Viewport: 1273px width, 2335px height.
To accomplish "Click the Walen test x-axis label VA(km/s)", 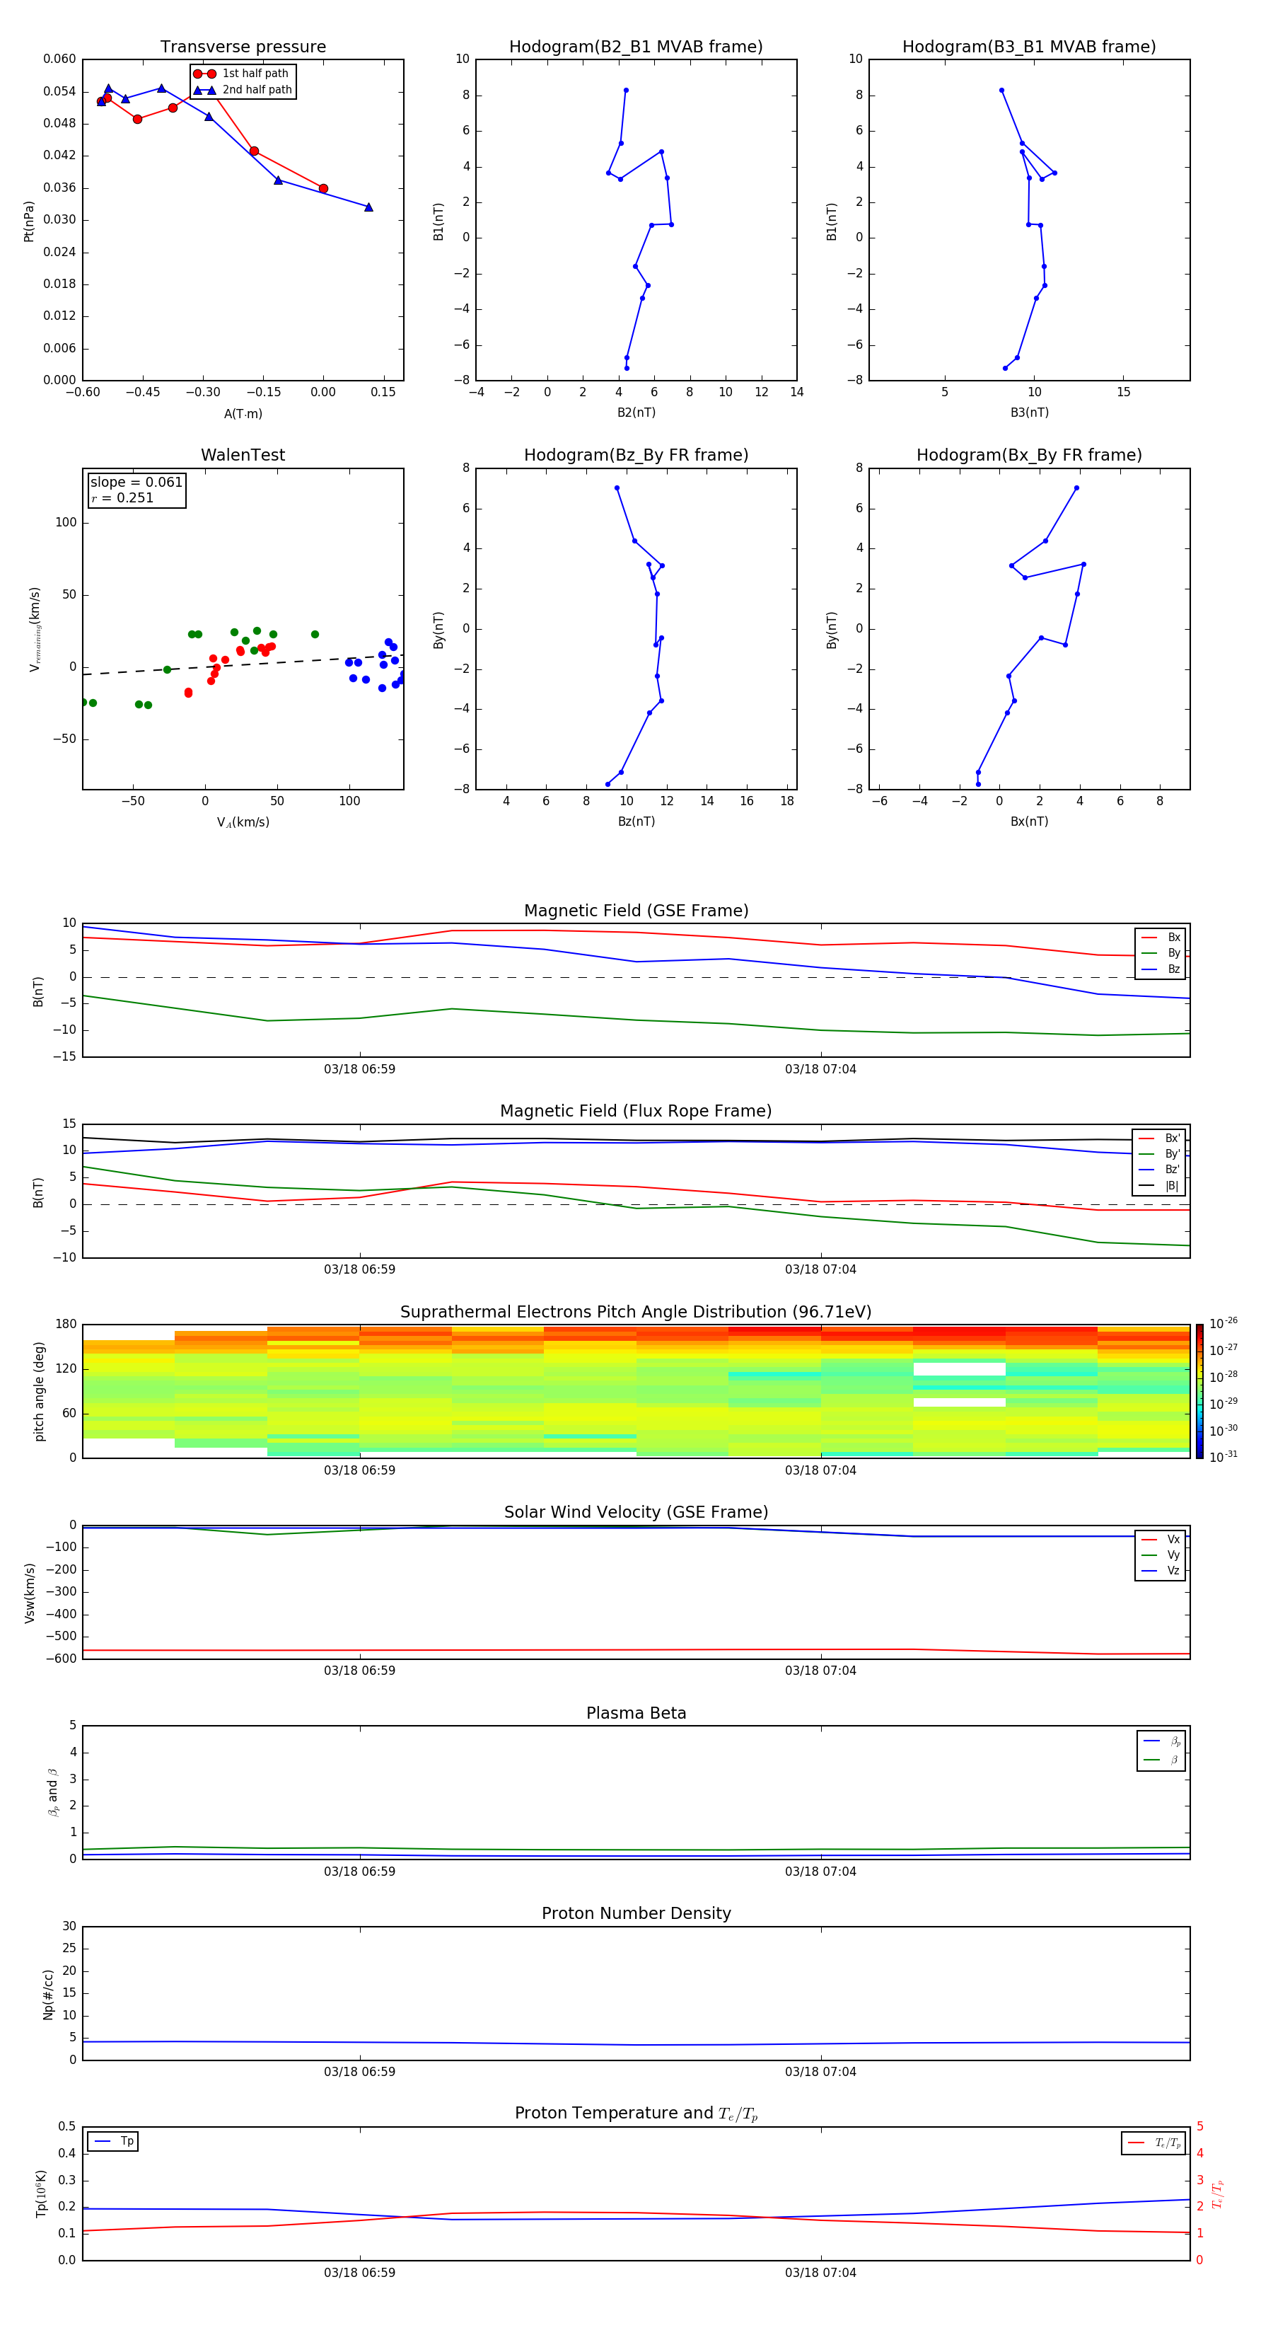I will [243, 822].
